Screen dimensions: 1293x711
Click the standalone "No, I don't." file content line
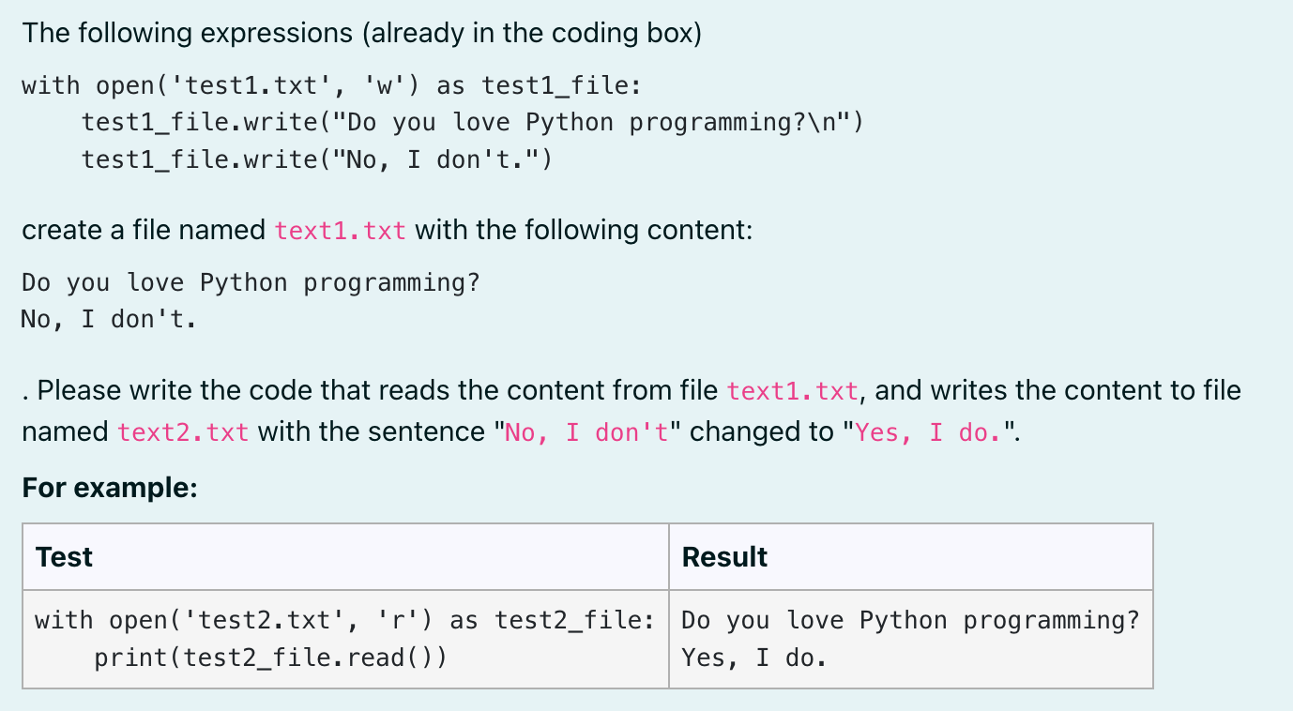pyautogui.click(x=109, y=320)
